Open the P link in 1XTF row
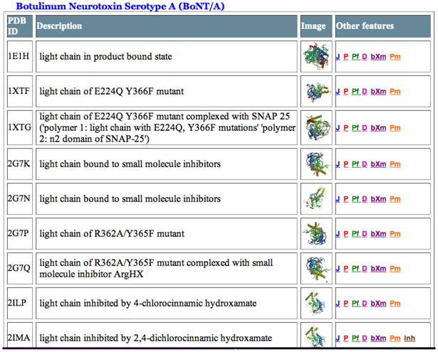The height and width of the screenshot is (352, 438). tap(346, 92)
